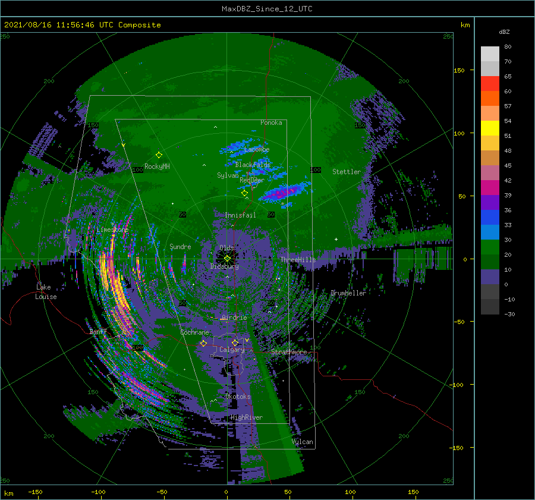Click the Innisfail city label

pyautogui.click(x=240, y=215)
